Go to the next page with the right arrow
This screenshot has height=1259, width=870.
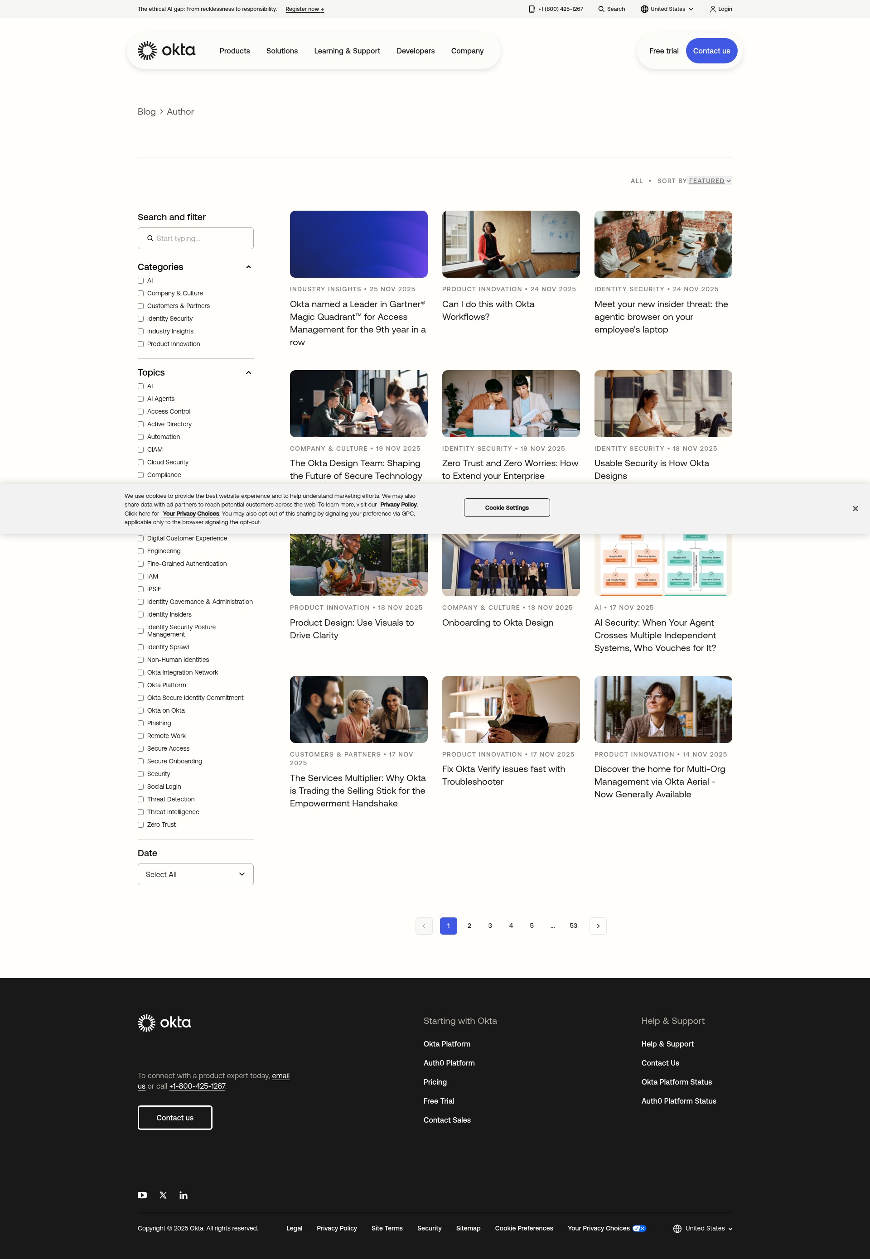point(597,926)
